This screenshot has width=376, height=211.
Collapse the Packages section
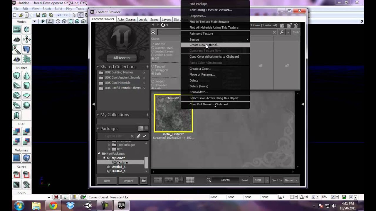pyautogui.click(x=98, y=129)
